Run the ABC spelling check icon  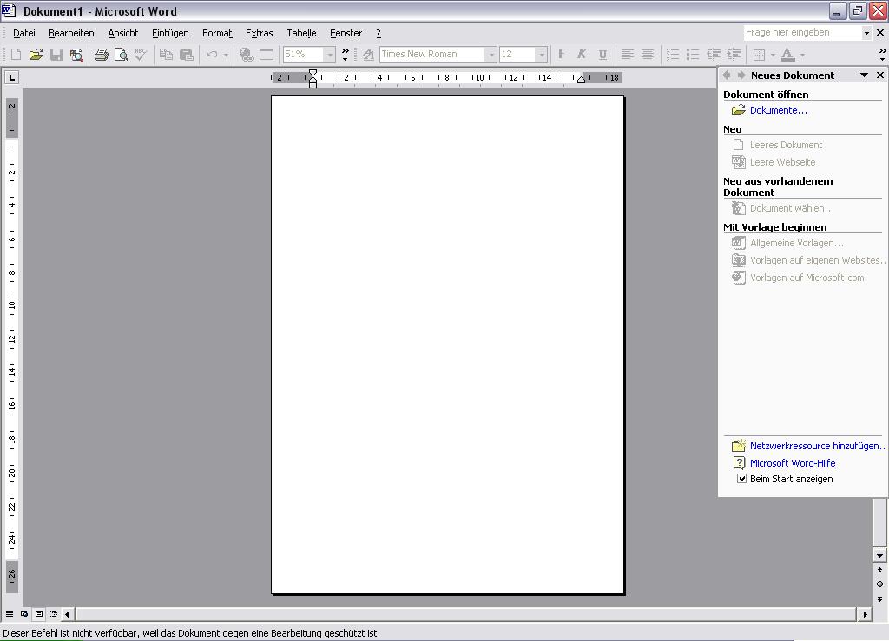tap(141, 55)
